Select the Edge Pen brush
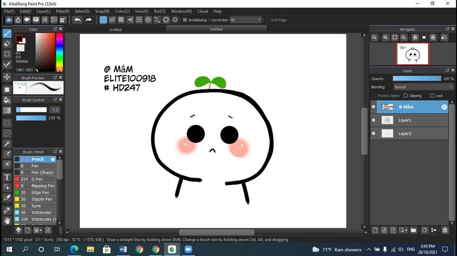Screen dimensions: 457x256 point(35,193)
